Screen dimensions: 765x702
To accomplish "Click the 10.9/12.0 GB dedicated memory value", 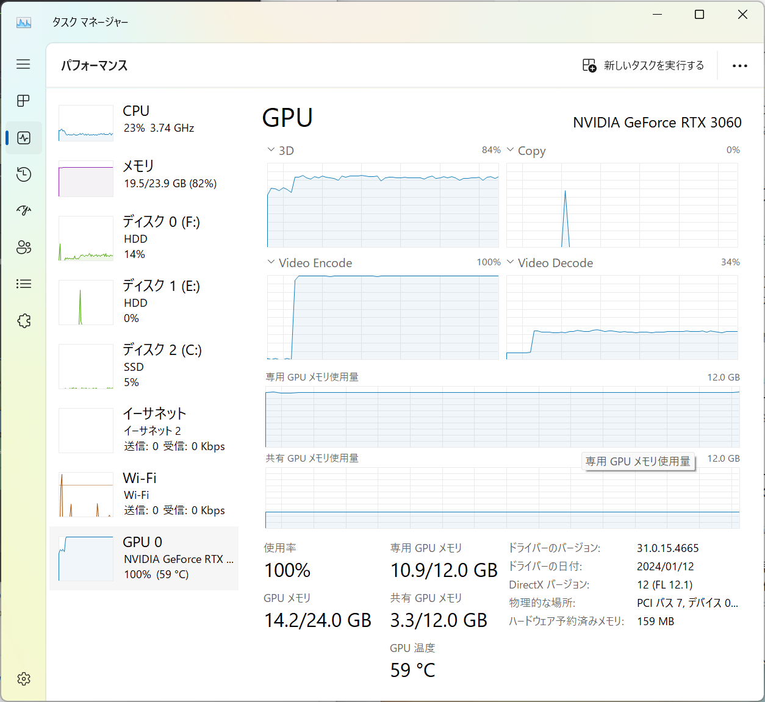I will tap(444, 570).
